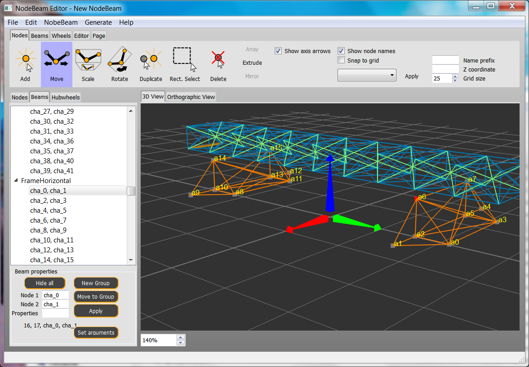Viewport: 529px width, 367px height.
Task: Switch to the Editor toolbar tab
Action: [81, 36]
